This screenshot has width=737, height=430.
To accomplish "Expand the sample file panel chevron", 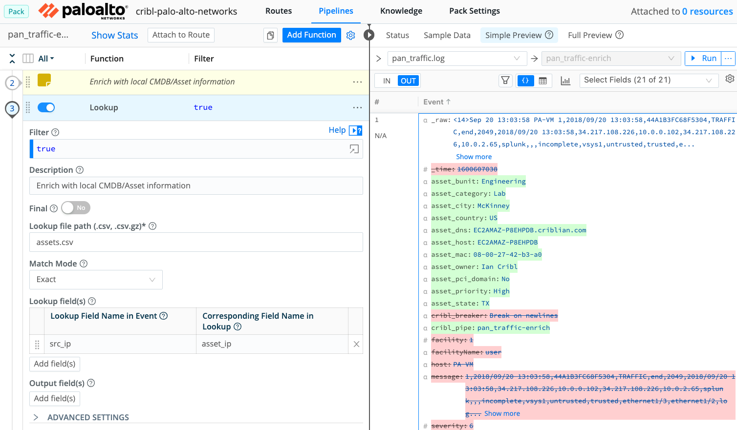I will pos(378,59).
